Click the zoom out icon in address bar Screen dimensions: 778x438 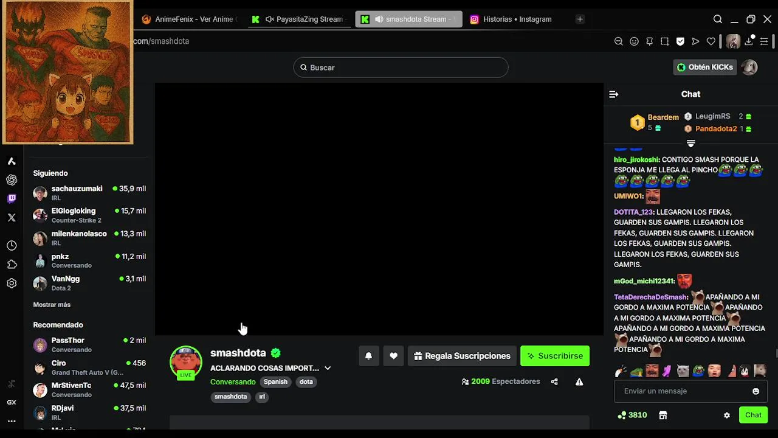coord(619,41)
